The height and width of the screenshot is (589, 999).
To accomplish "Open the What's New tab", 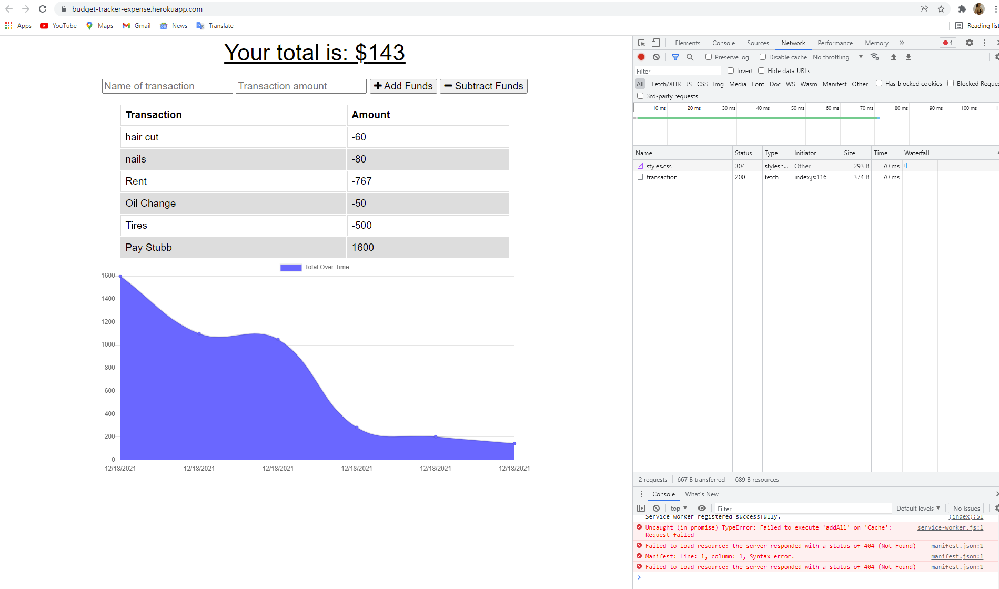I will [702, 494].
